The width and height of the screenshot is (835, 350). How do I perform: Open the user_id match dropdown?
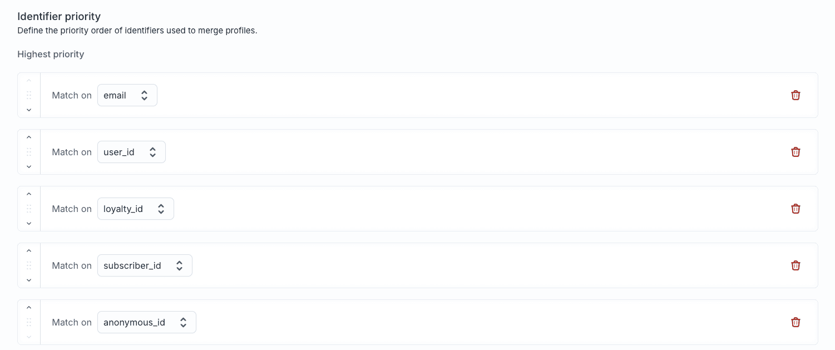131,152
